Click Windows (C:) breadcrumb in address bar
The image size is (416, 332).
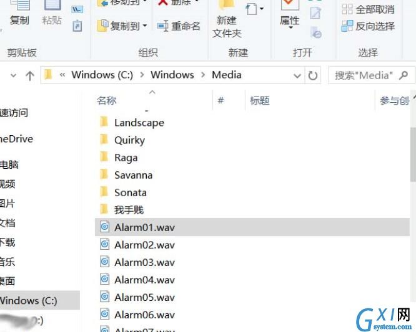pyautogui.click(x=102, y=75)
